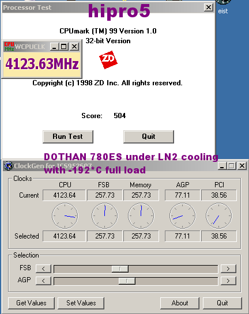249x314 pixels.
Task: Click the Current PCI value 38.56
Action: pyautogui.click(x=219, y=195)
